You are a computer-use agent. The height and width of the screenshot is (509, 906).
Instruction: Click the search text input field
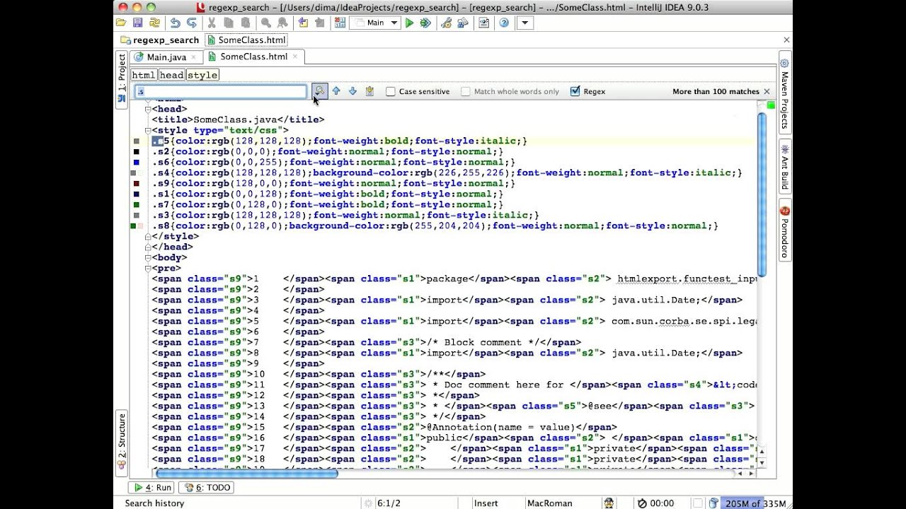(x=220, y=91)
